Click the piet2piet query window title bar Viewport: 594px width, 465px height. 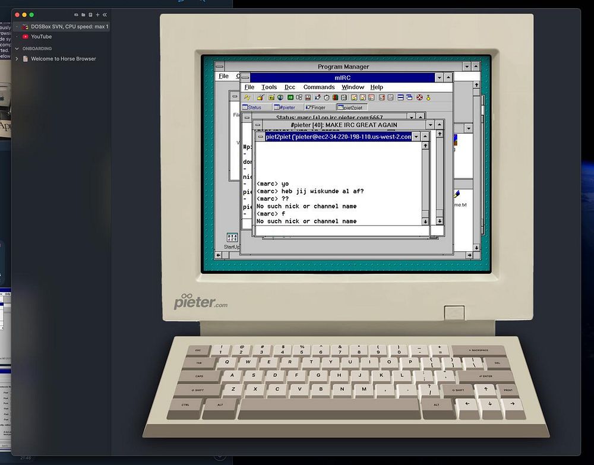[339, 137]
